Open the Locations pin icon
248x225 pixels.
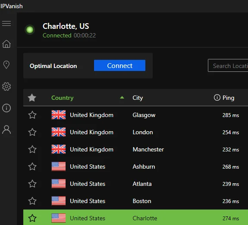6,65
